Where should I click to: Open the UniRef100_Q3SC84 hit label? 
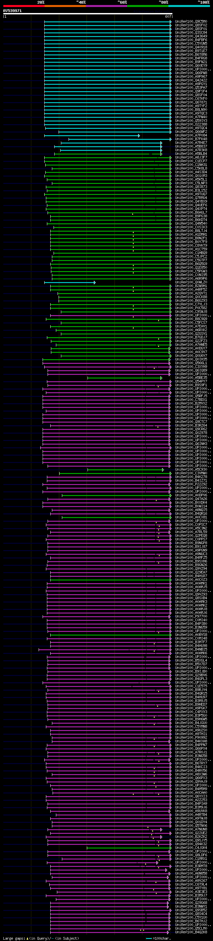191,32
